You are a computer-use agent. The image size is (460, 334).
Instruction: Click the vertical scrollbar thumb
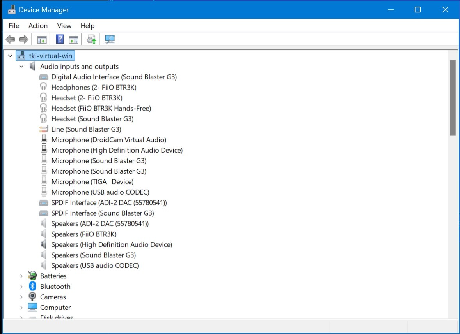(x=453, y=98)
